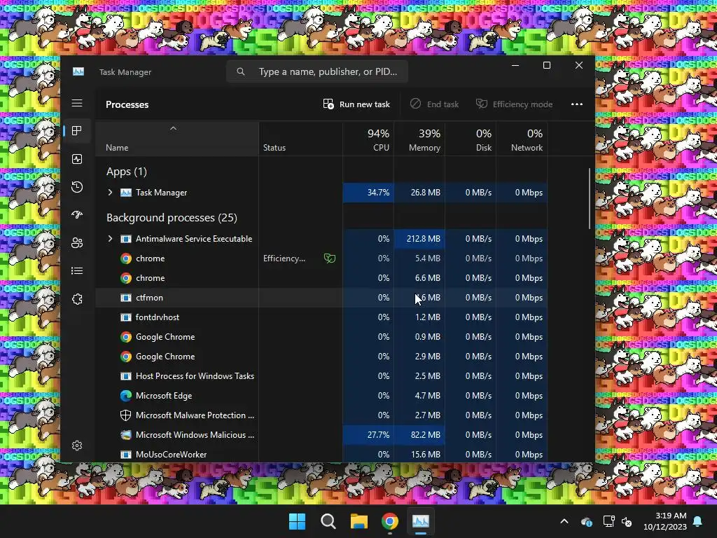Screen dimensions: 717x538
Task: Open File Explorer from the taskbar
Action: click(x=359, y=521)
